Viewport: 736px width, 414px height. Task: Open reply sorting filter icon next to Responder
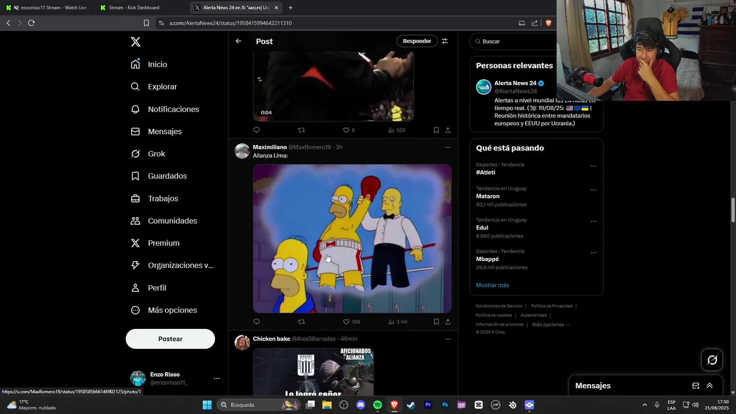coord(444,41)
